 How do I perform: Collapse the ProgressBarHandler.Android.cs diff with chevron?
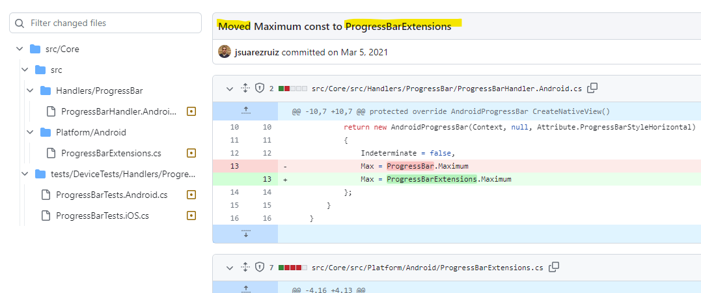230,88
